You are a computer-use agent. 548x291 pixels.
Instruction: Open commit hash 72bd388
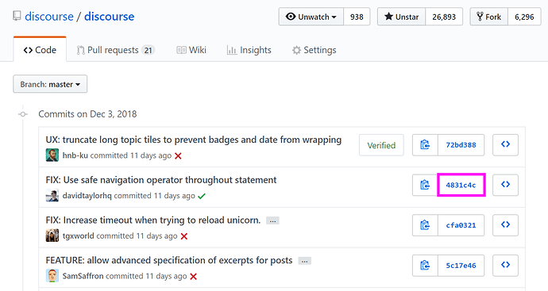click(461, 145)
